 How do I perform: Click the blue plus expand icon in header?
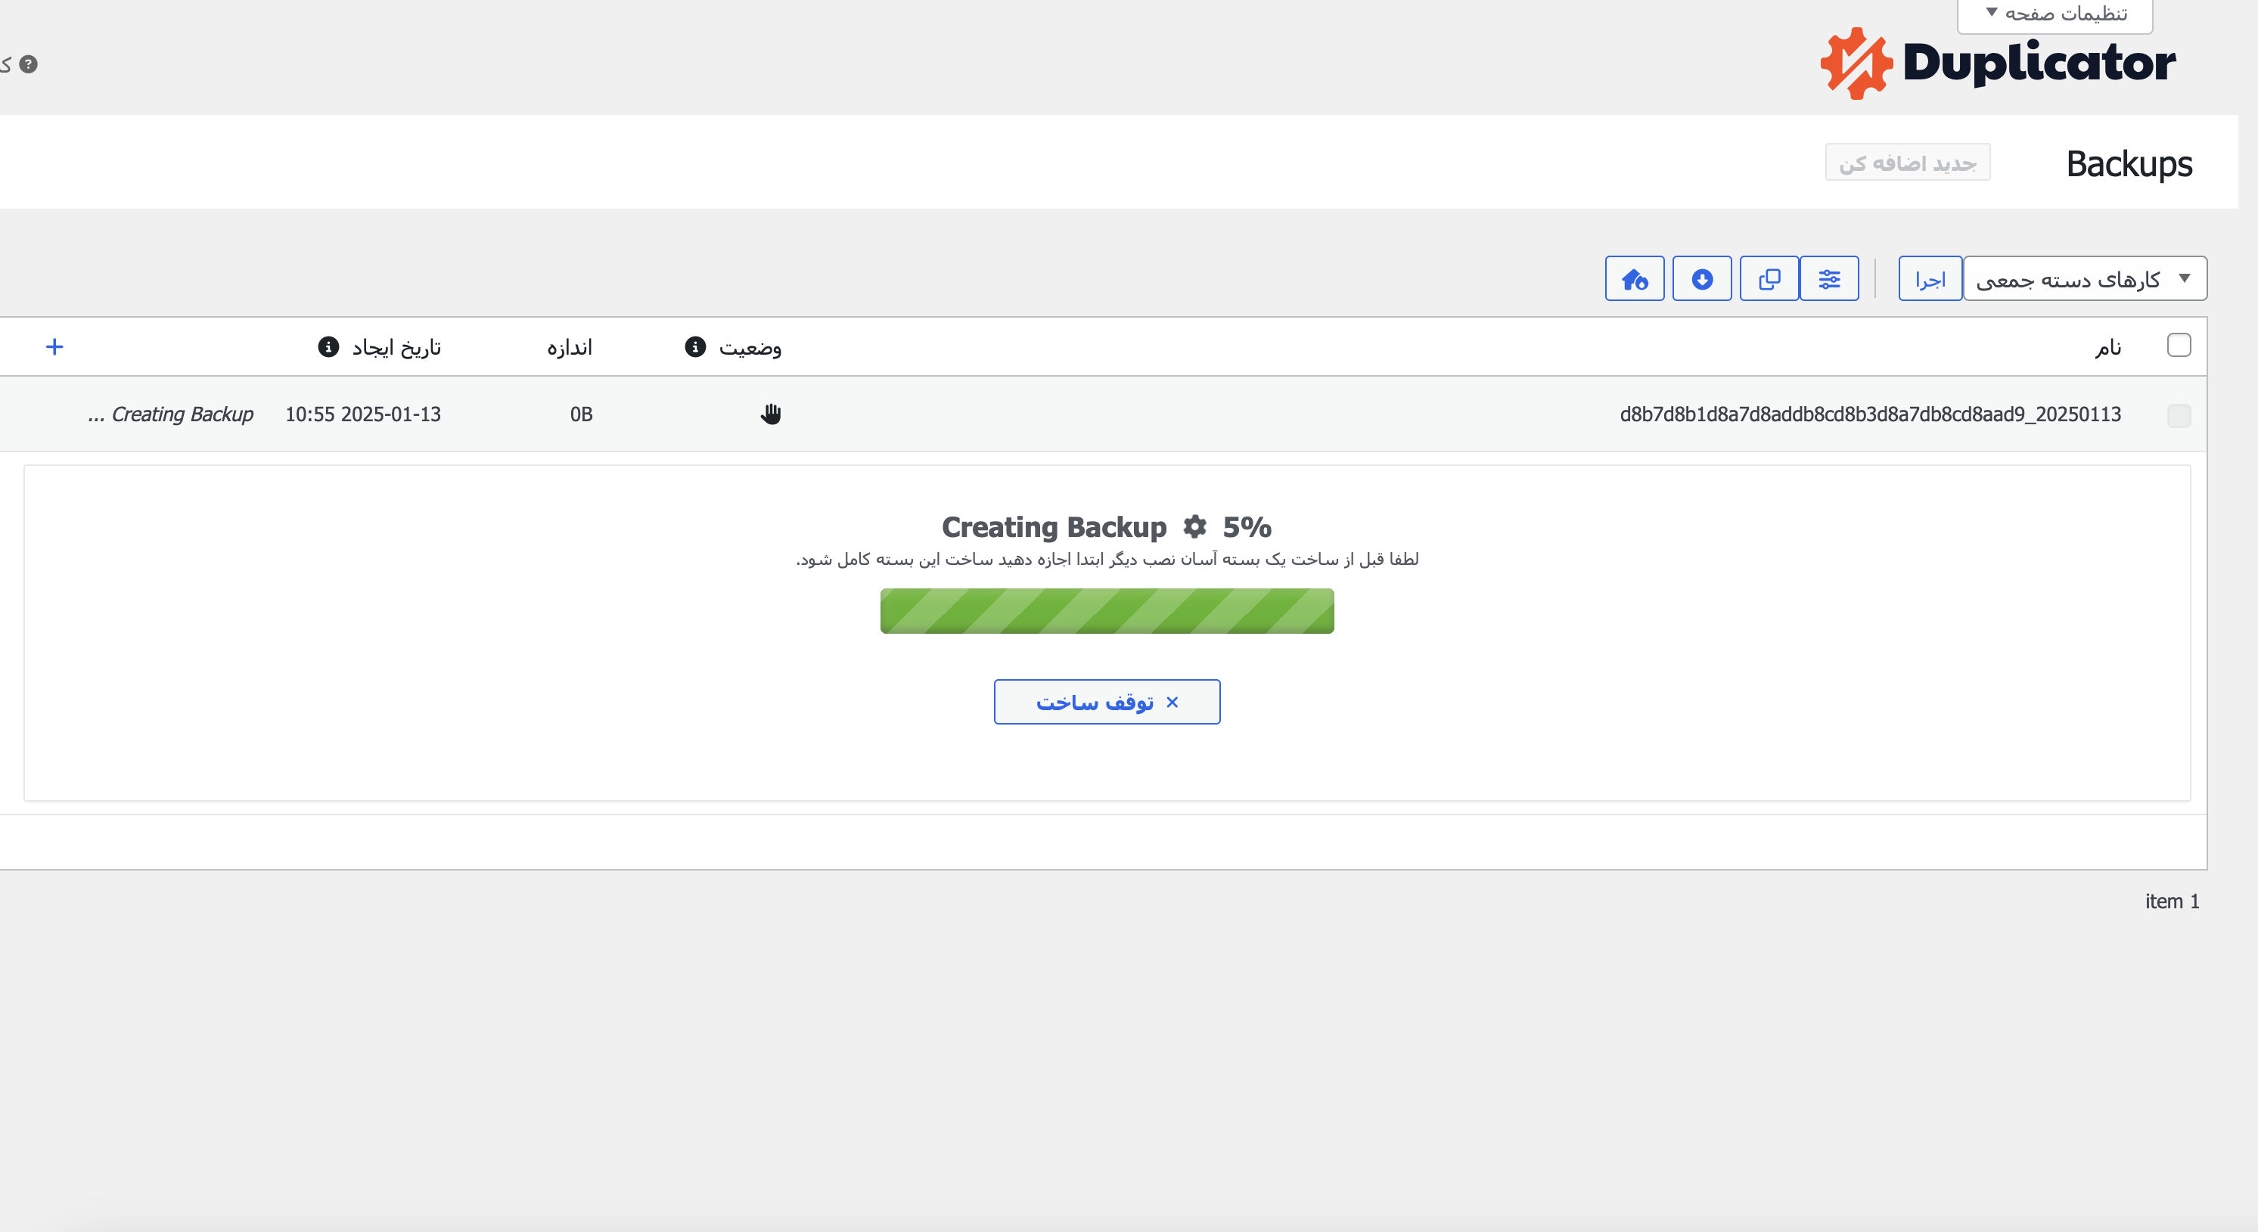coord(54,347)
